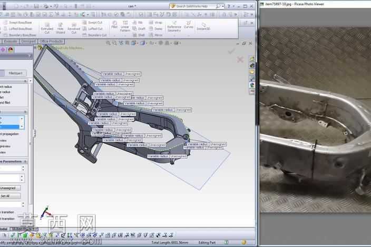Switch to the Office Products tab
This screenshot has width=371, height=247.
coord(51,42)
